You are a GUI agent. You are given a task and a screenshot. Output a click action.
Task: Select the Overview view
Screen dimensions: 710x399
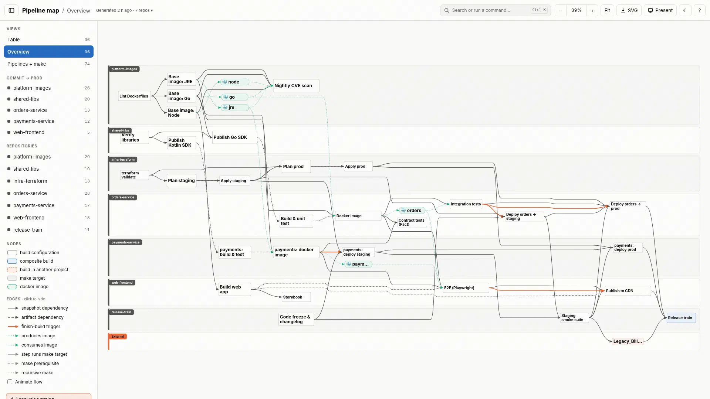tap(48, 52)
